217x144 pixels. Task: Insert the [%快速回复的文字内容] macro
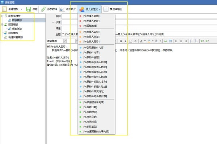pyautogui.click(x=97, y=132)
